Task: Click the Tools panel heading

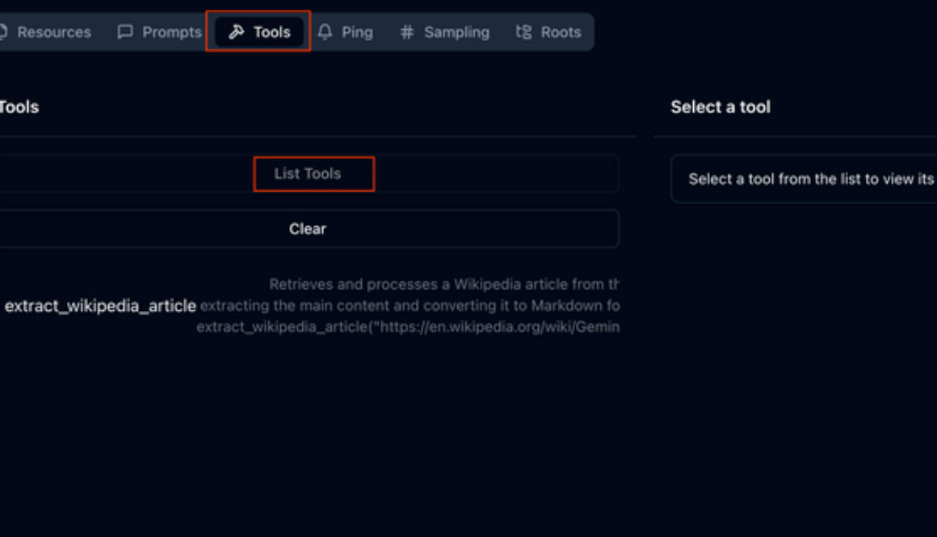Action: click(19, 107)
